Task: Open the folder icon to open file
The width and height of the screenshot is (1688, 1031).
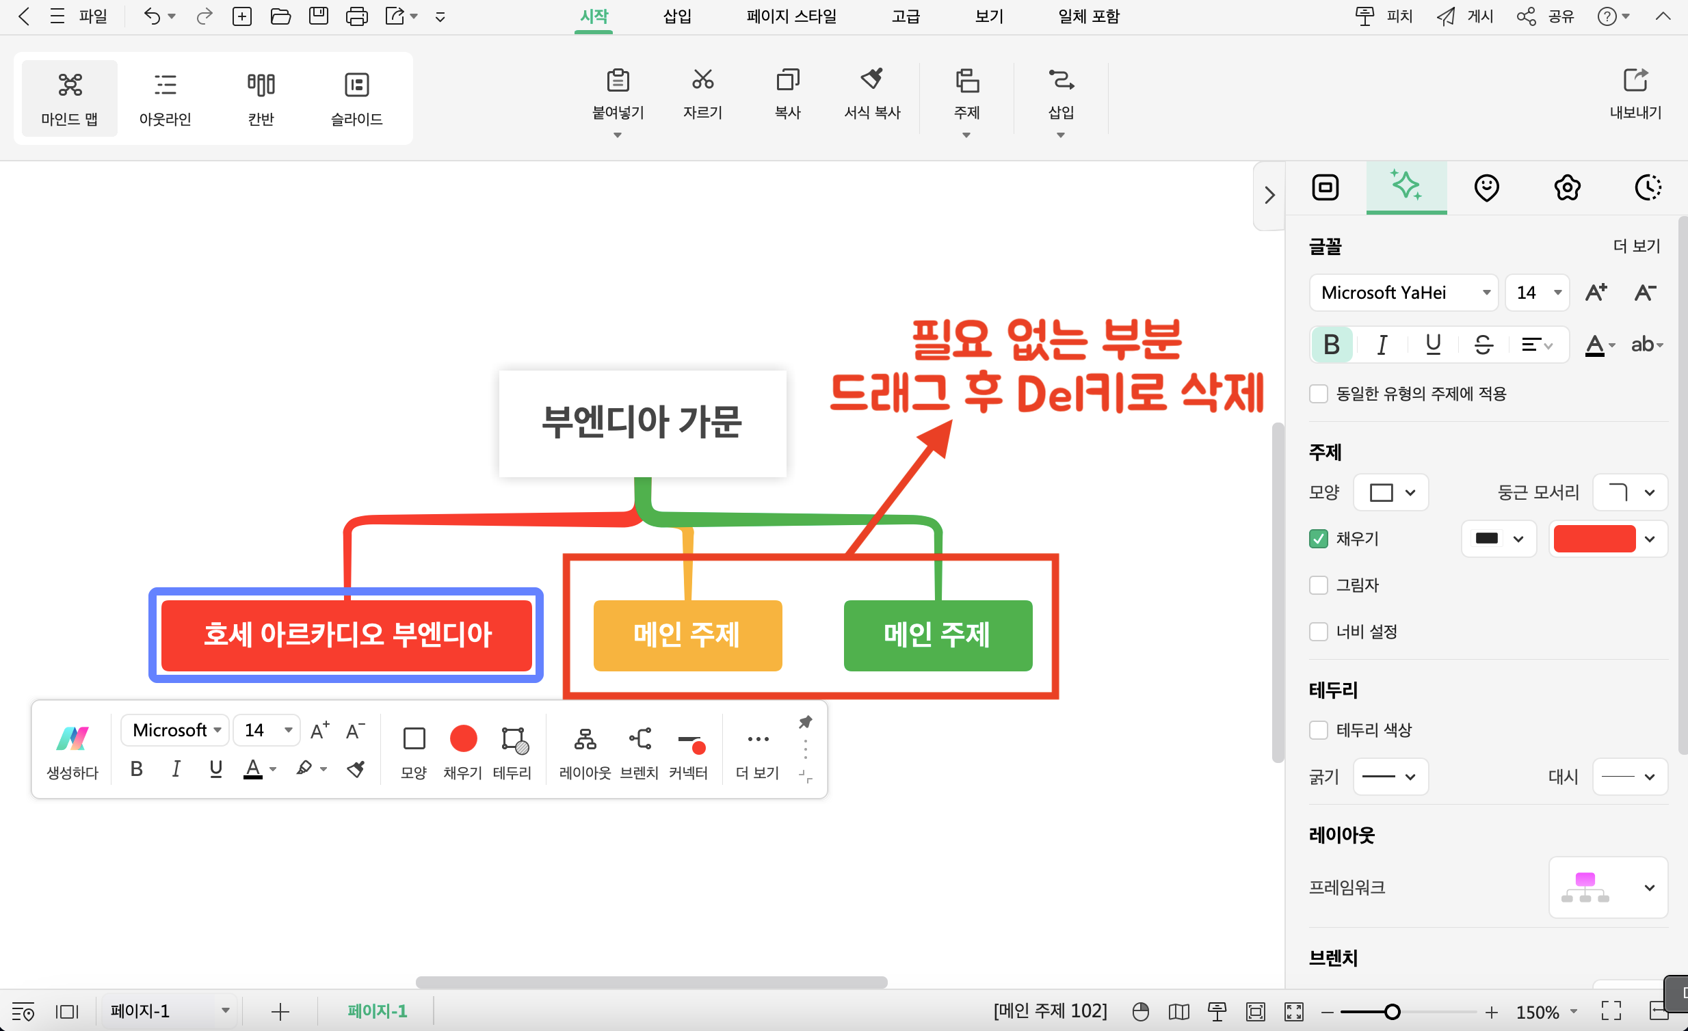Action: (280, 16)
